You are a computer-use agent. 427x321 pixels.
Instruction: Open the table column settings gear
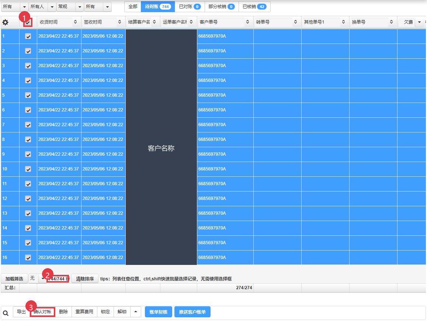click(5, 23)
